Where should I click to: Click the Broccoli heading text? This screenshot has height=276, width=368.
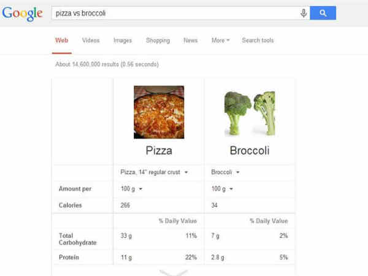(250, 150)
